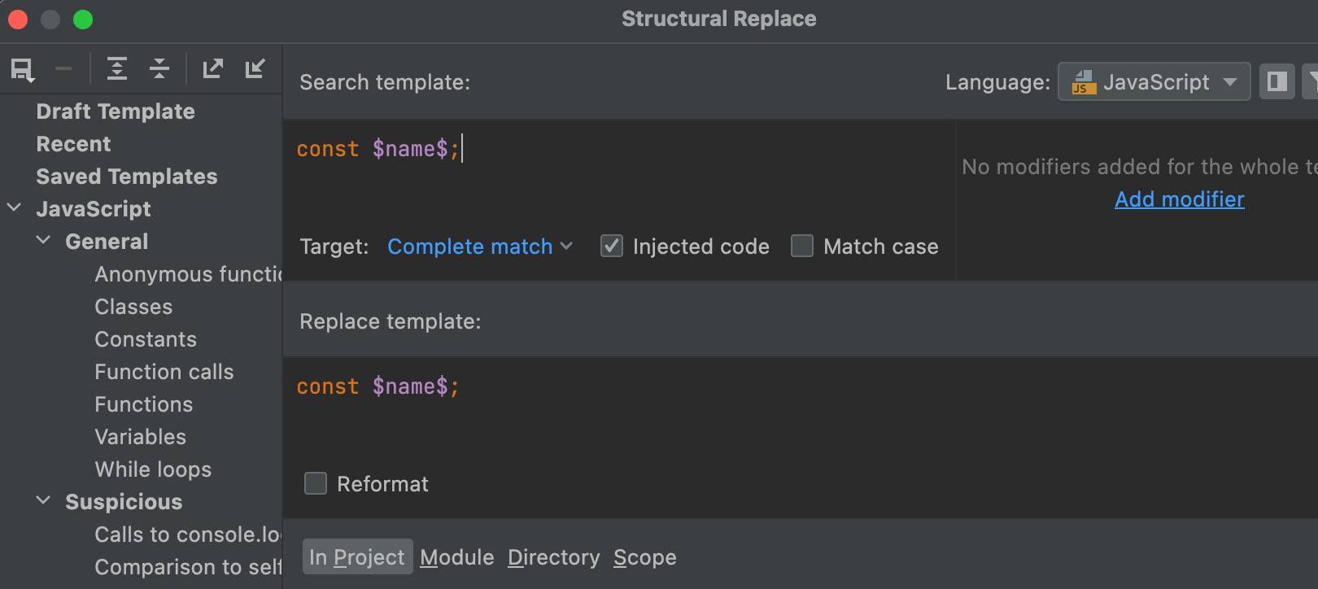
Task: Click the Add modifier link
Action: (1179, 199)
